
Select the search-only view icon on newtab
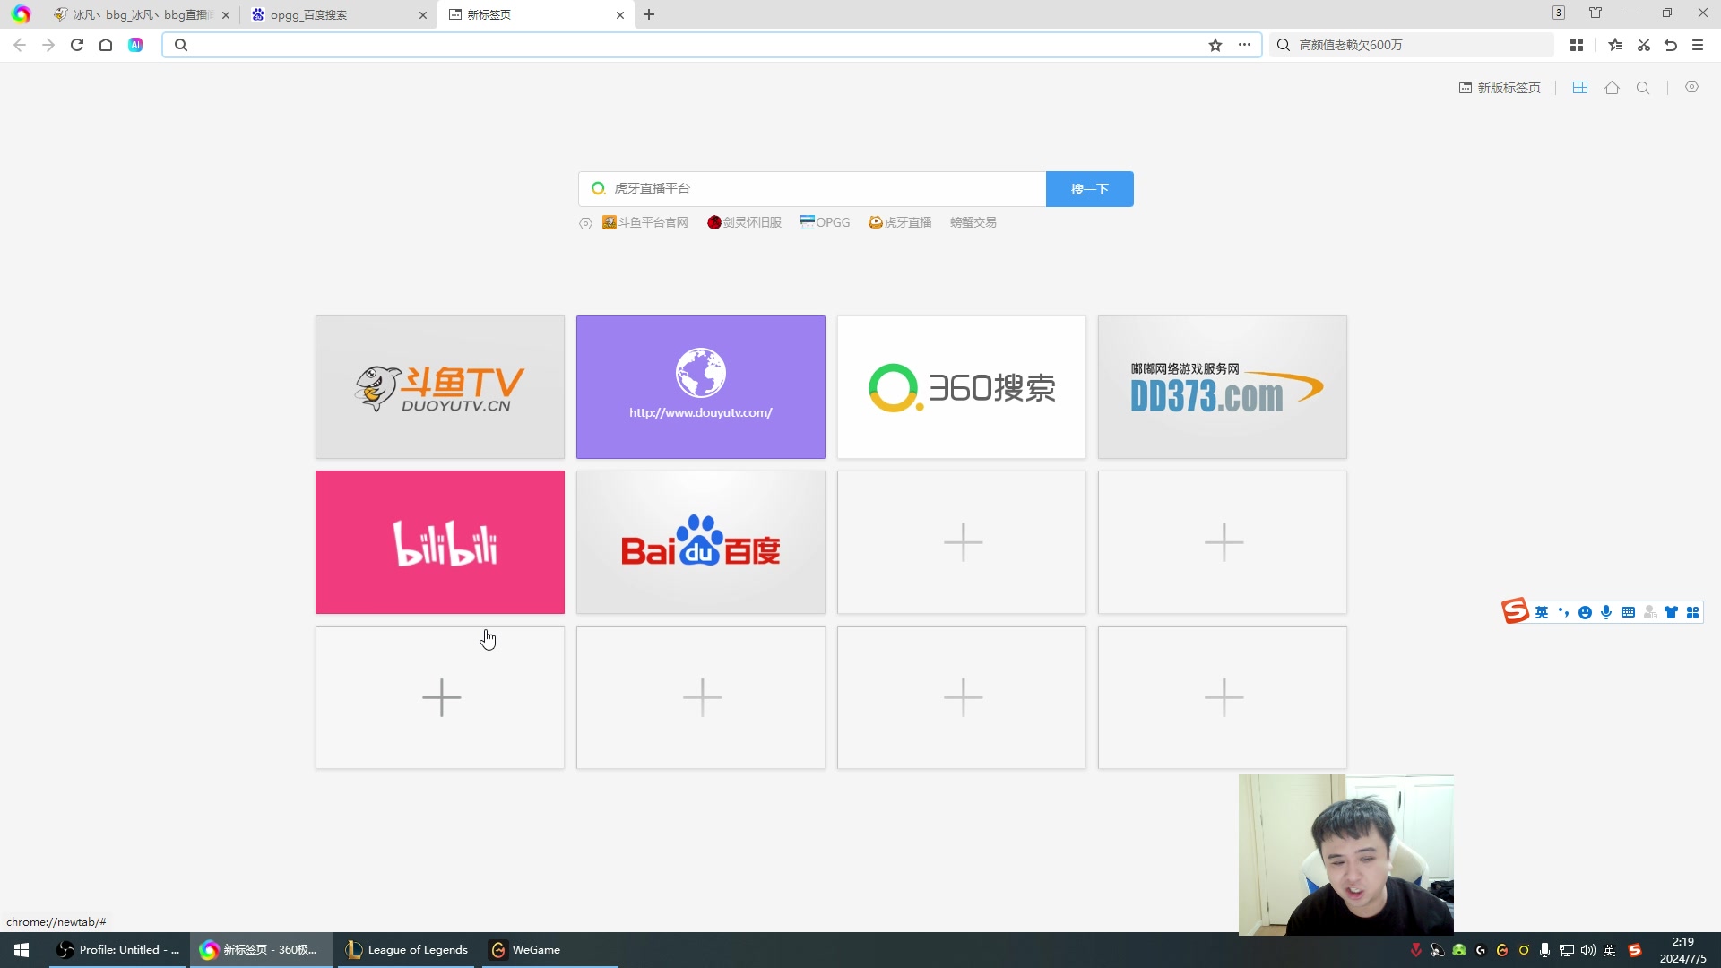point(1643,88)
